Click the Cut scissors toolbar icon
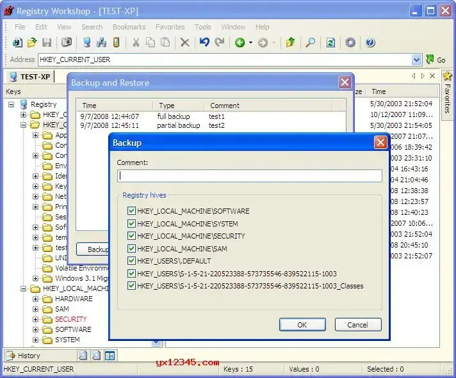456x378 pixels. [136, 43]
